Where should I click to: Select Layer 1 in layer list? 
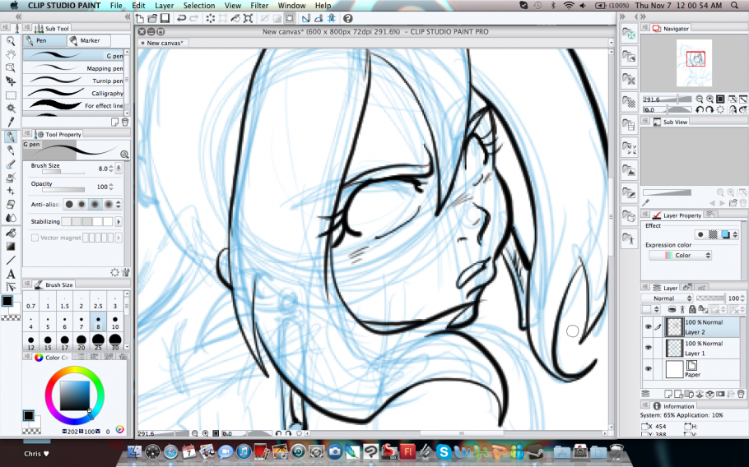[691, 348]
